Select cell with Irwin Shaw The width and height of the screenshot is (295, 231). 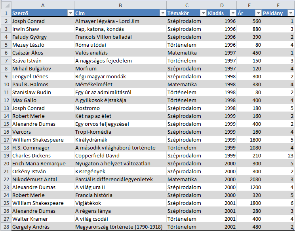pyautogui.click(x=43, y=29)
